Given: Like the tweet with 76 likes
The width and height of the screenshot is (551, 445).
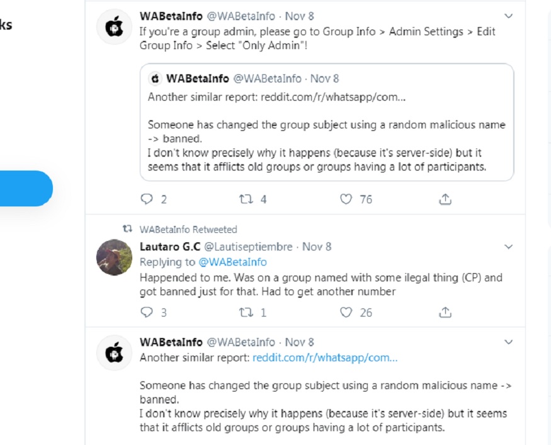Looking at the screenshot, I should coord(346,200).
